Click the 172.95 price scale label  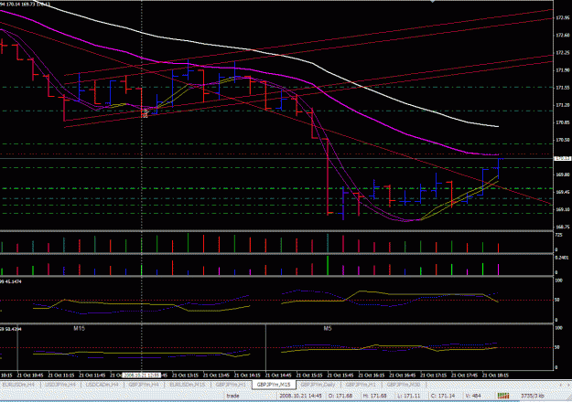563,17
